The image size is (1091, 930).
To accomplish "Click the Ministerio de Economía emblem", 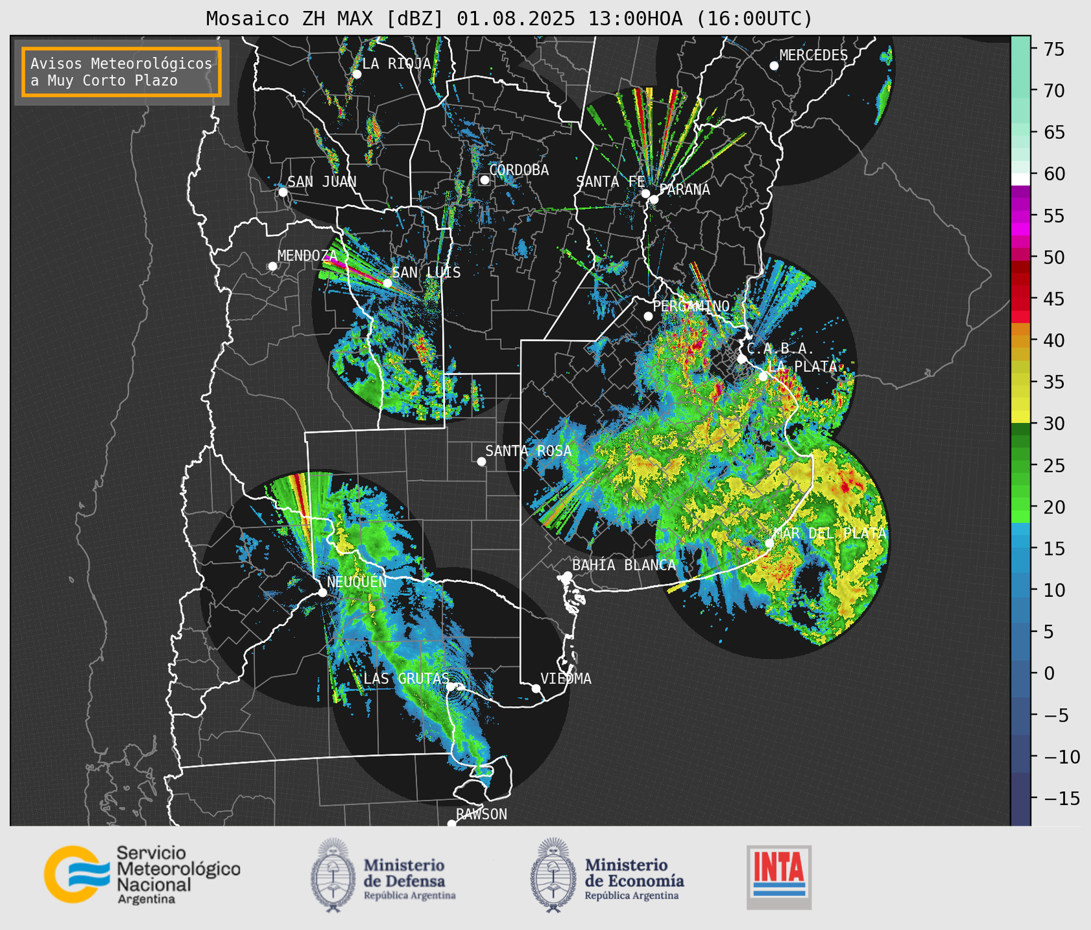I will click(x=553, y=874).
